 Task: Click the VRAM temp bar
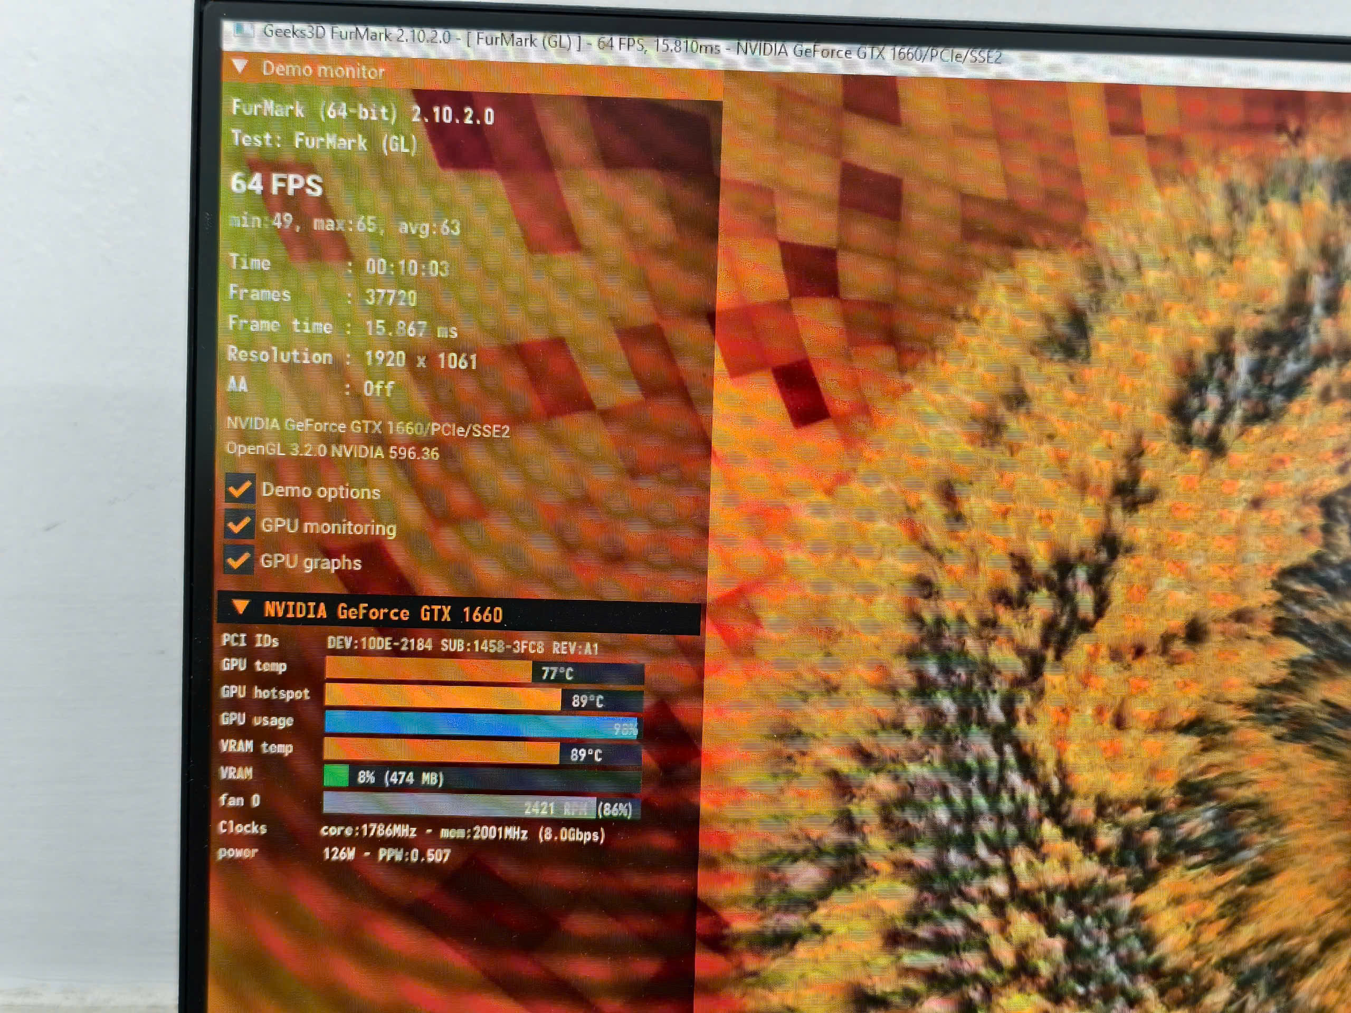[482, 752]
